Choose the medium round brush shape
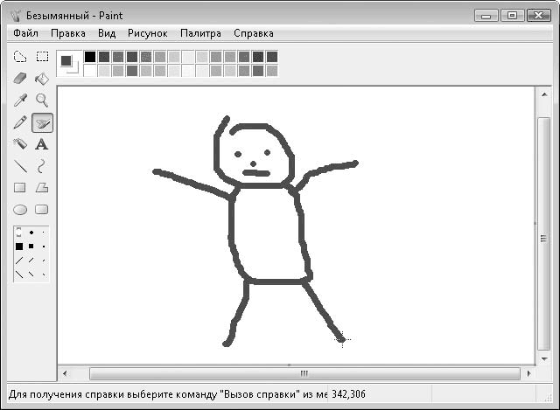Screen dimensions: 560x410 tap(31, 233)
